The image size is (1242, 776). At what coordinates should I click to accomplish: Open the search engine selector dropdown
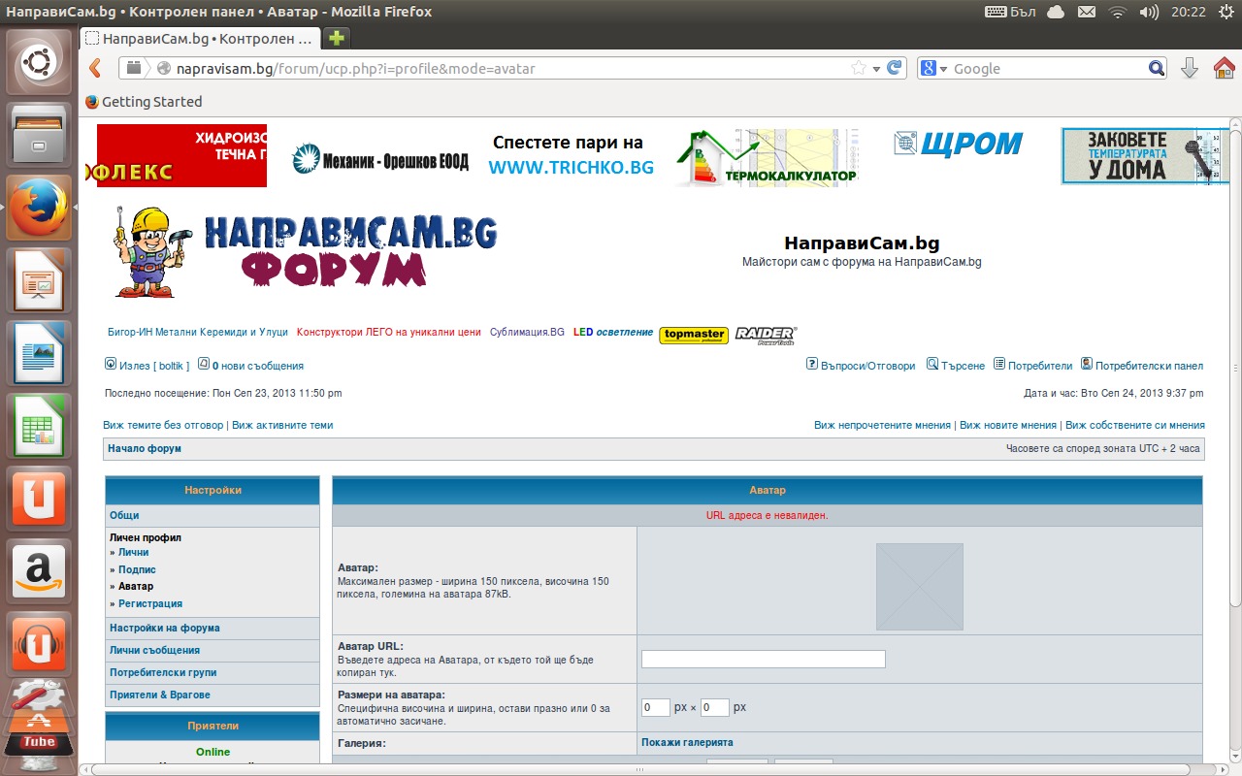(934, 68)
